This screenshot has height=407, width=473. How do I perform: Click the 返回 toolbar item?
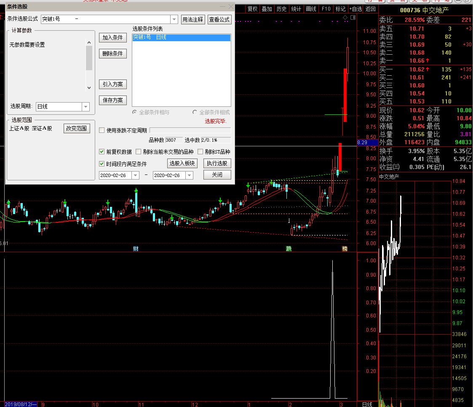[370, 9]
